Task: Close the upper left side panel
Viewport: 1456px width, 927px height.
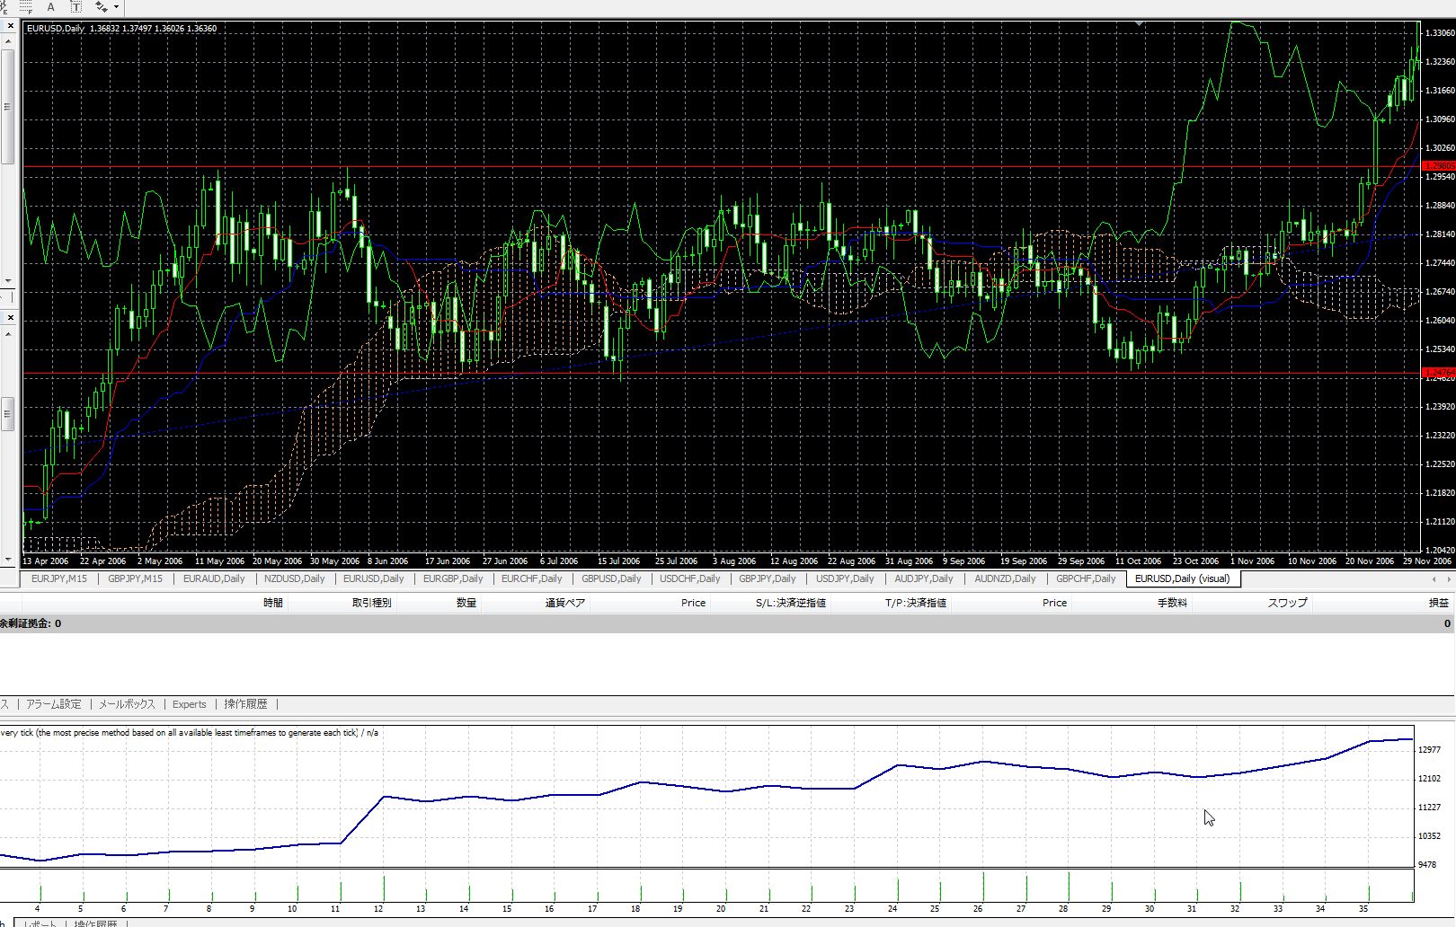Action: 10,26
